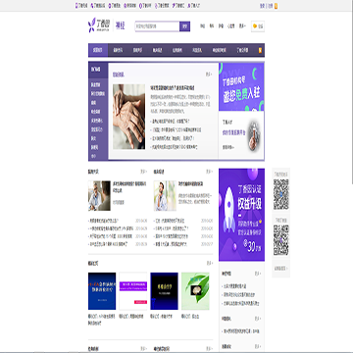Viewport: 353px width, 353px height.
Task: Open the featured article photo of clasped hands
Action: click(128, 117)
